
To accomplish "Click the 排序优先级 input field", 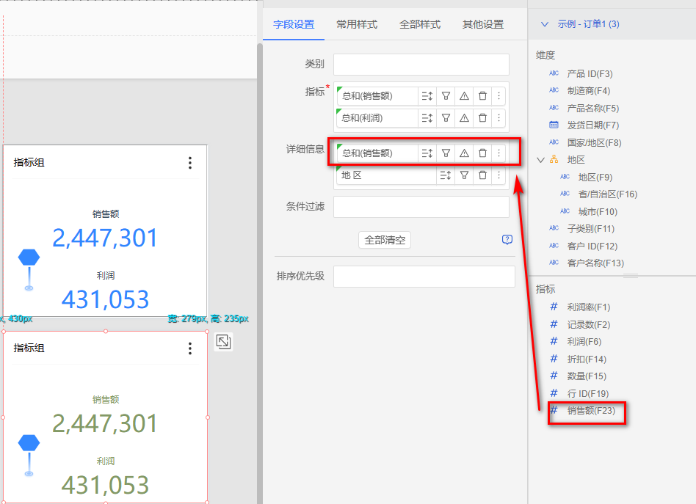I will 424,277.
